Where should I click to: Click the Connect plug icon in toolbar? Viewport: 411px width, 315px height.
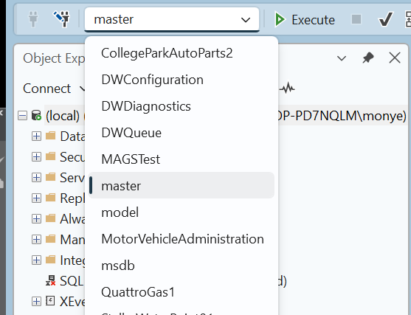(x=33, y=19)
